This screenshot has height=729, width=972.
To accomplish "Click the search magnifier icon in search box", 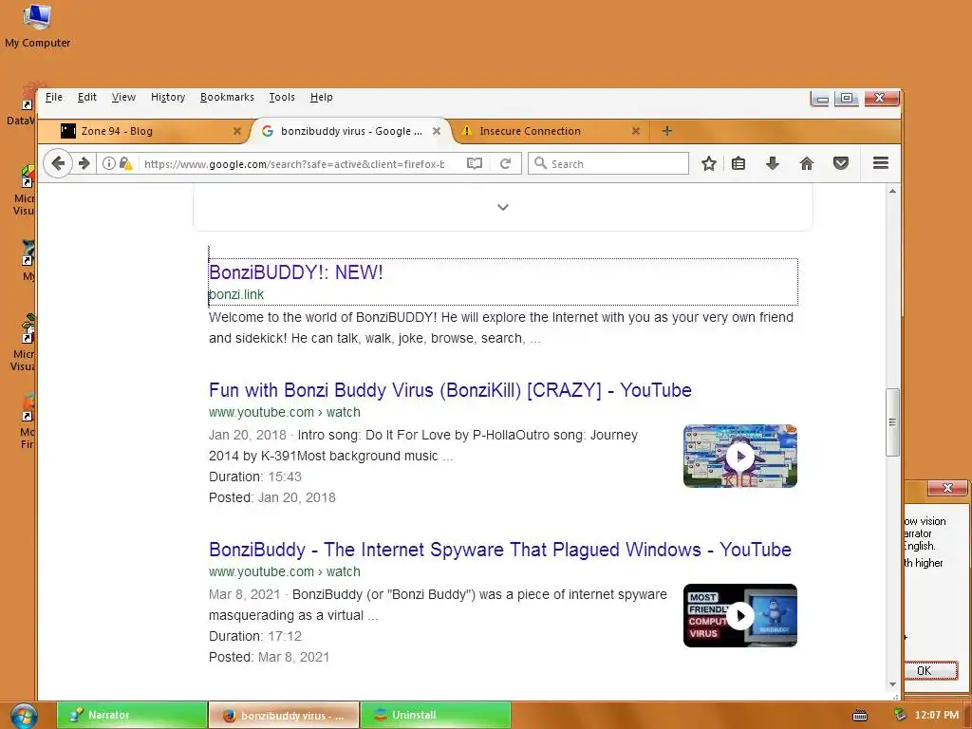I will click(x=540, y=163).
